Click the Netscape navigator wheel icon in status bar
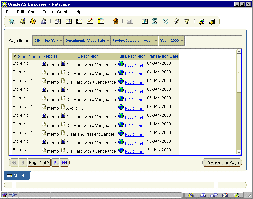 (x=191, y=195)
